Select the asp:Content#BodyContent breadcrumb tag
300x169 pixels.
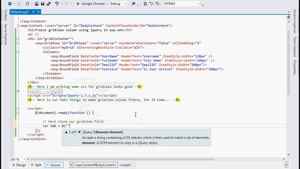(x=95, y=165)
